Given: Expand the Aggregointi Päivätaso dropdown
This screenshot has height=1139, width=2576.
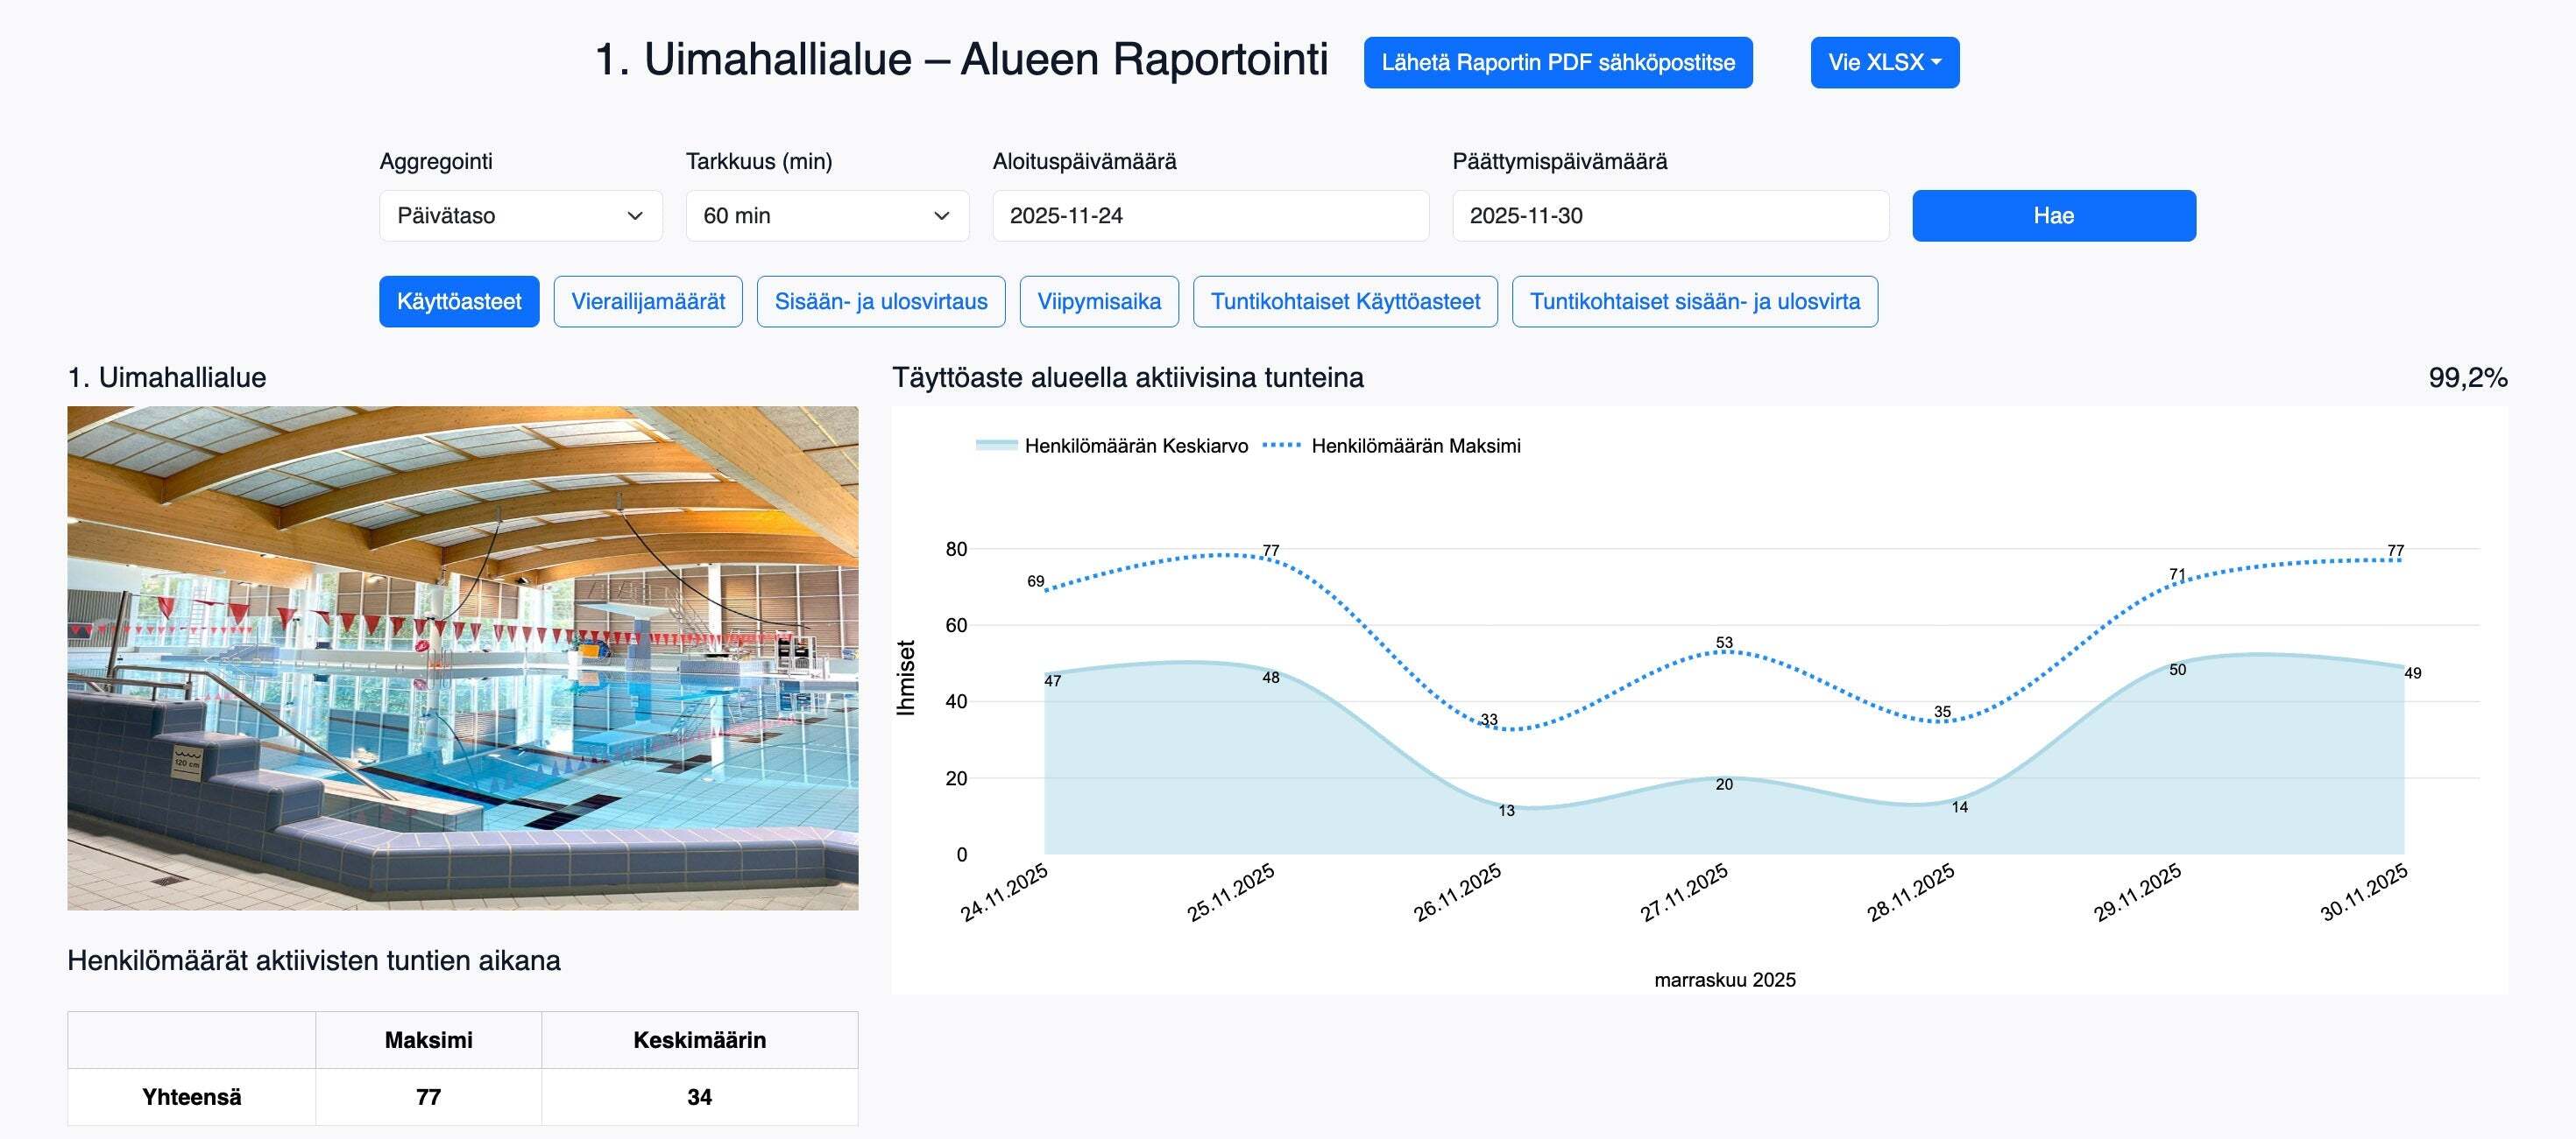Looking at the screenshot, I should pos(520,216).
